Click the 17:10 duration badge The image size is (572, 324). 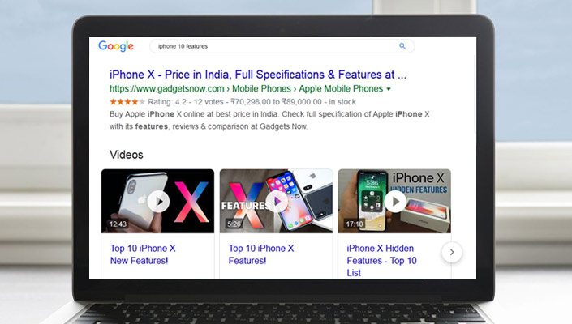click(355, 224)
